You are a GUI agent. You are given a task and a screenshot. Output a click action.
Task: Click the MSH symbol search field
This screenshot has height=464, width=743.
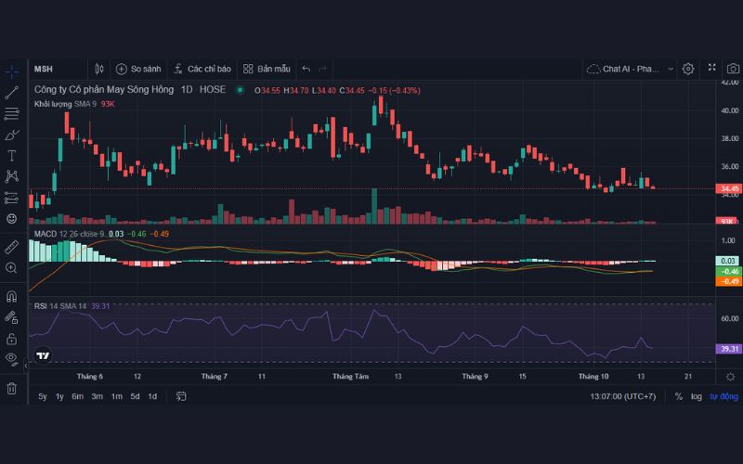[x=56, y=69]
